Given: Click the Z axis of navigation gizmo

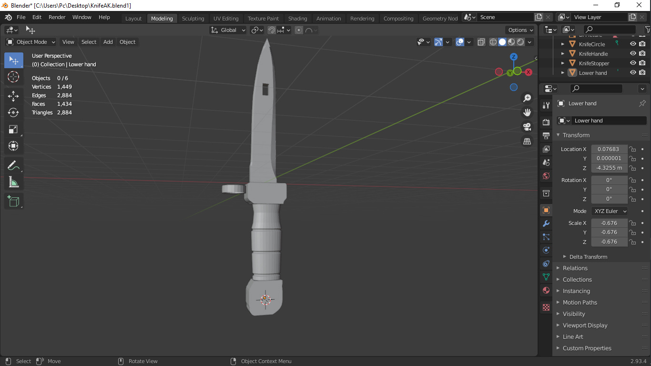Looking at the screenshot, I should pos(514,57).
